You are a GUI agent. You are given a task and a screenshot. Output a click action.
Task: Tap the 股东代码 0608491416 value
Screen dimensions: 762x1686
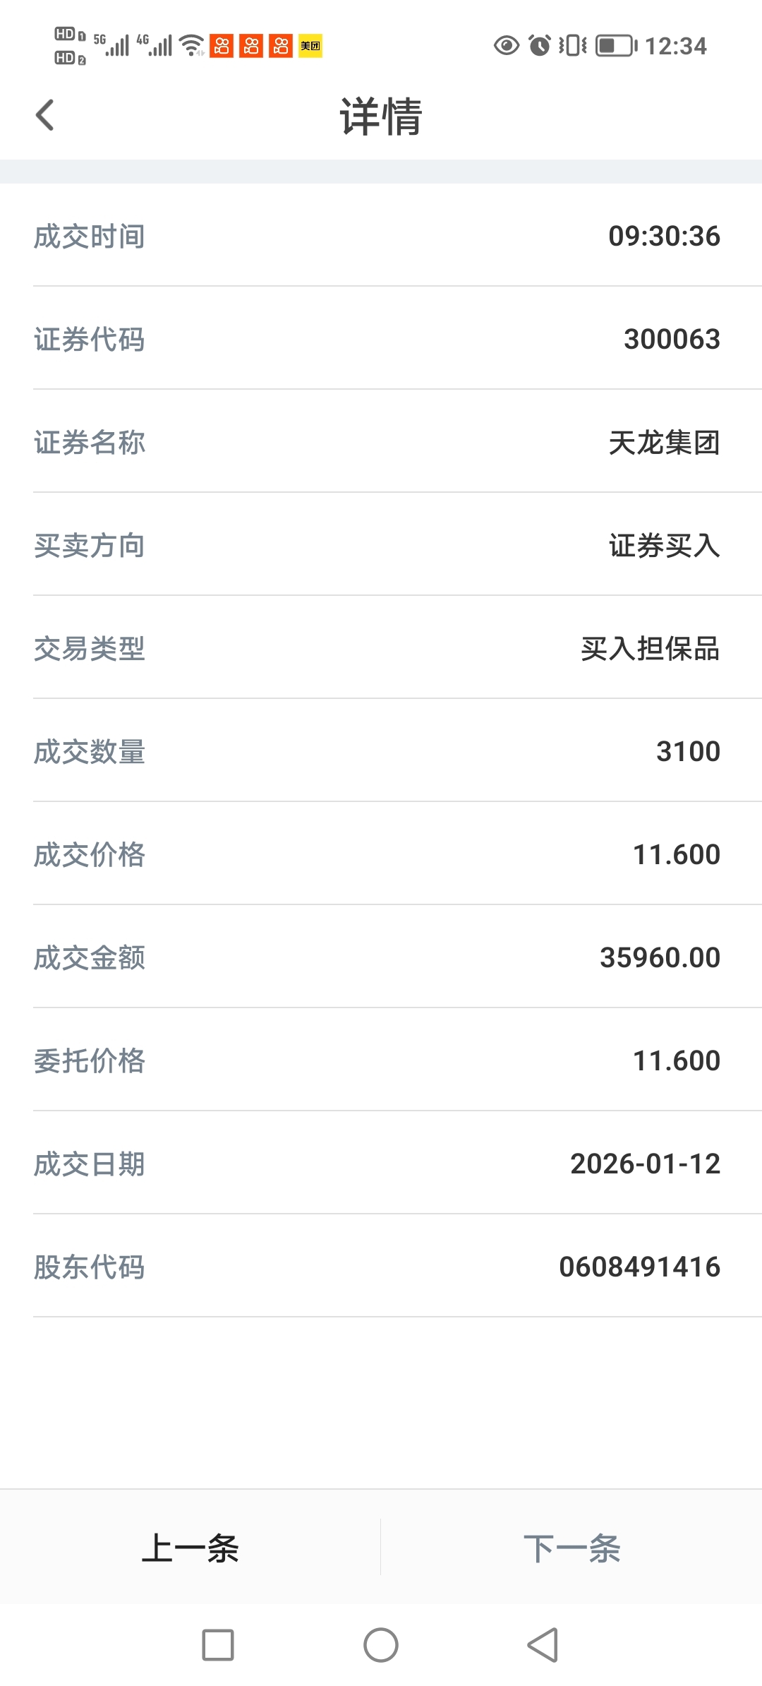click(x=639, y=1267)
